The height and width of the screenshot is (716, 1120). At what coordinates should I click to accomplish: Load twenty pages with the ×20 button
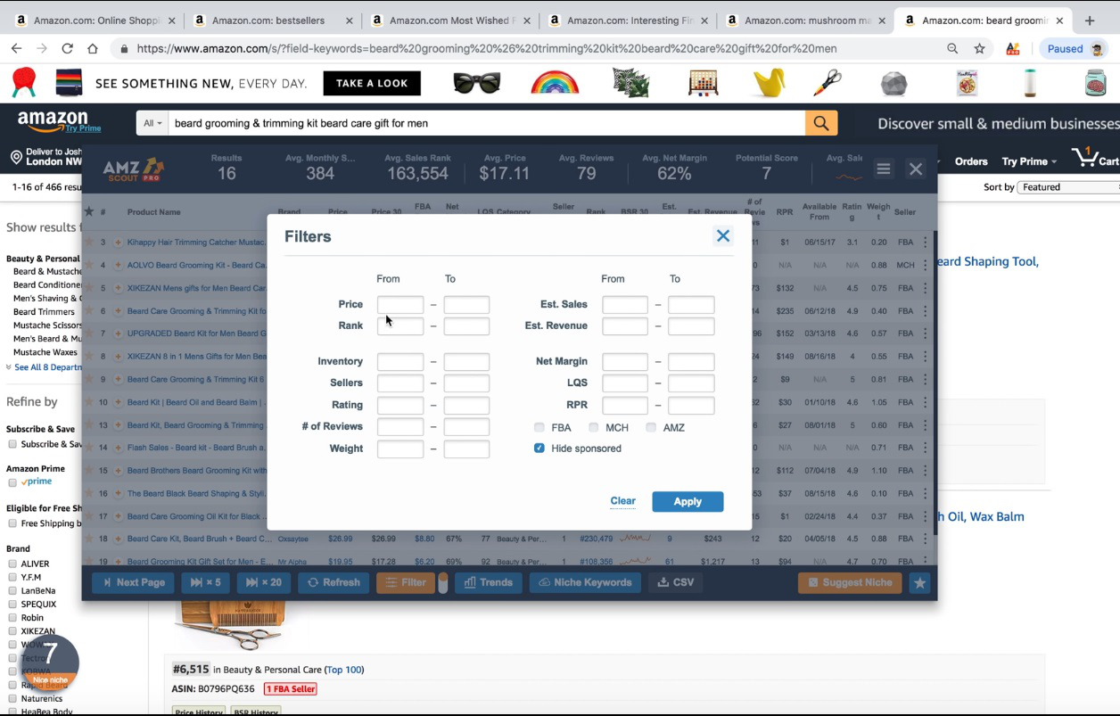pos(263,582)
